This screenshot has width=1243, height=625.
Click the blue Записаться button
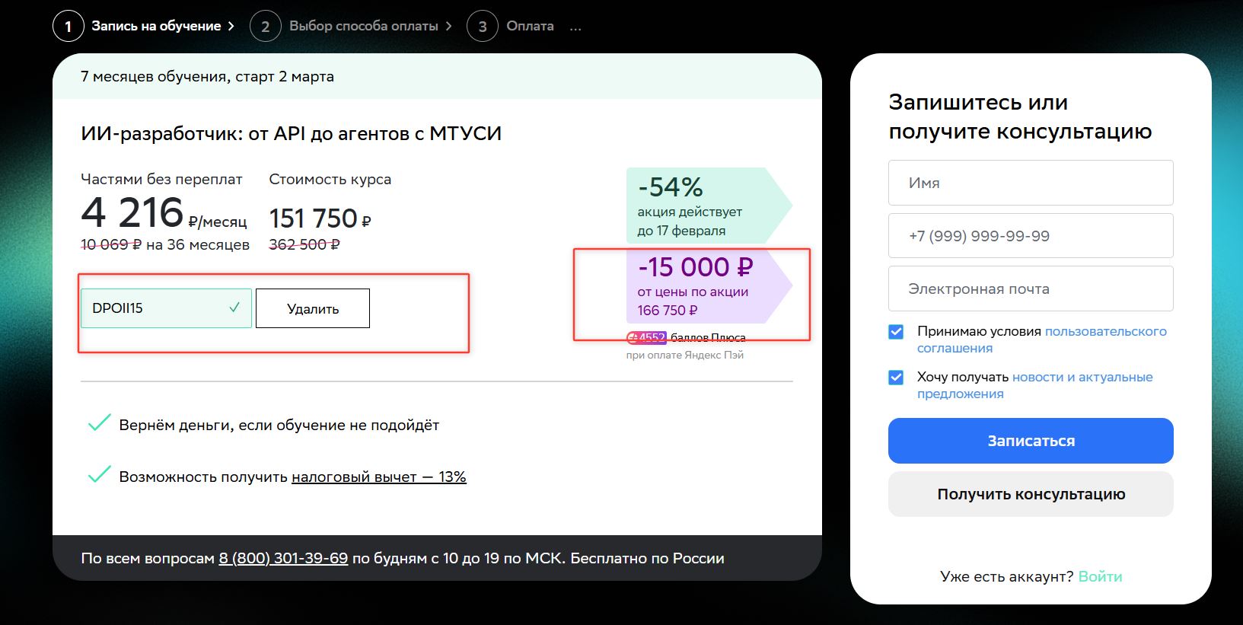(1030, 441)
